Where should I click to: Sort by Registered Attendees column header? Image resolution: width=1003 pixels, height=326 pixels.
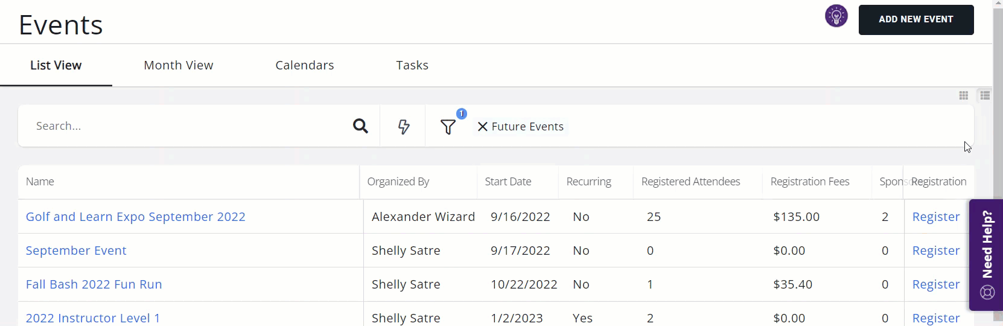690,182
